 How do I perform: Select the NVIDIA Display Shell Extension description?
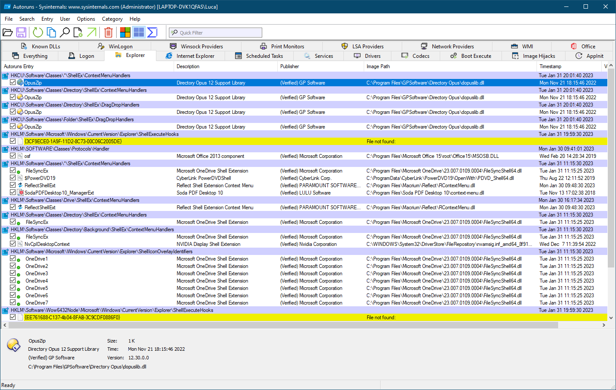[x=208, y=244]
